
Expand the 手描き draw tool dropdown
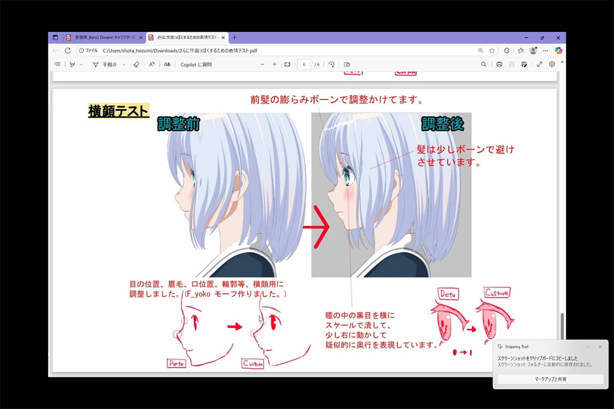click(x=124, y=65)
